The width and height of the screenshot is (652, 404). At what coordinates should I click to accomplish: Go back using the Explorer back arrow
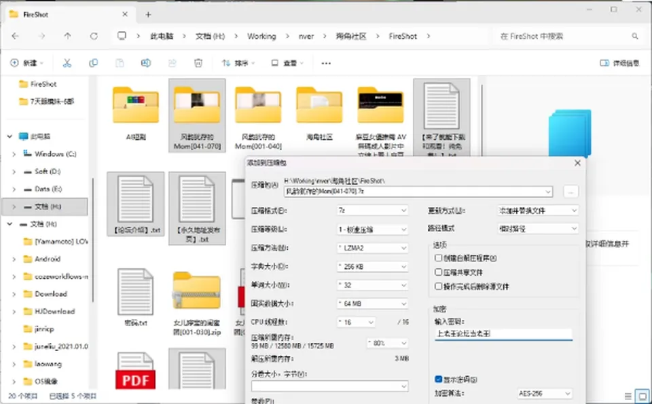(x=16, y=36)
